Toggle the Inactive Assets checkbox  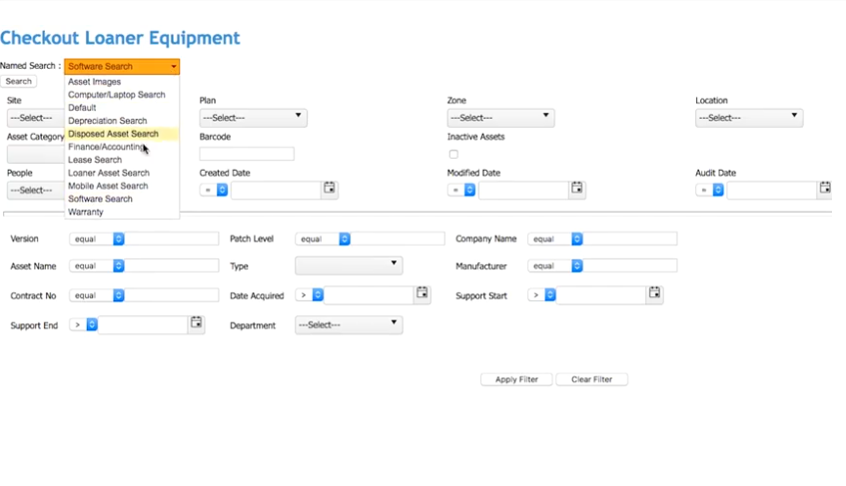pos(453,155)
